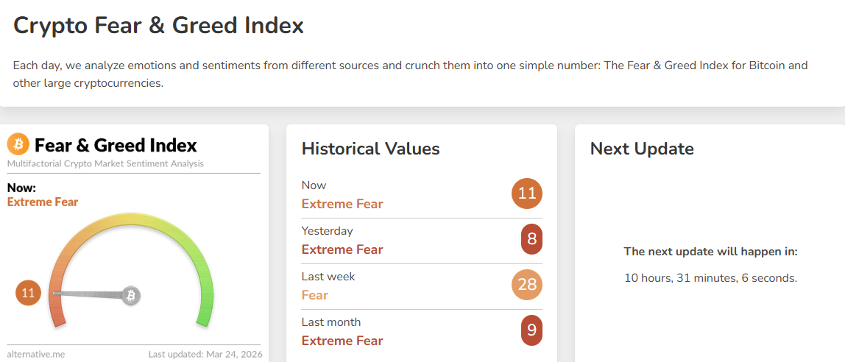
Task: Click the Last month value 9 badge
Action: 531,331
